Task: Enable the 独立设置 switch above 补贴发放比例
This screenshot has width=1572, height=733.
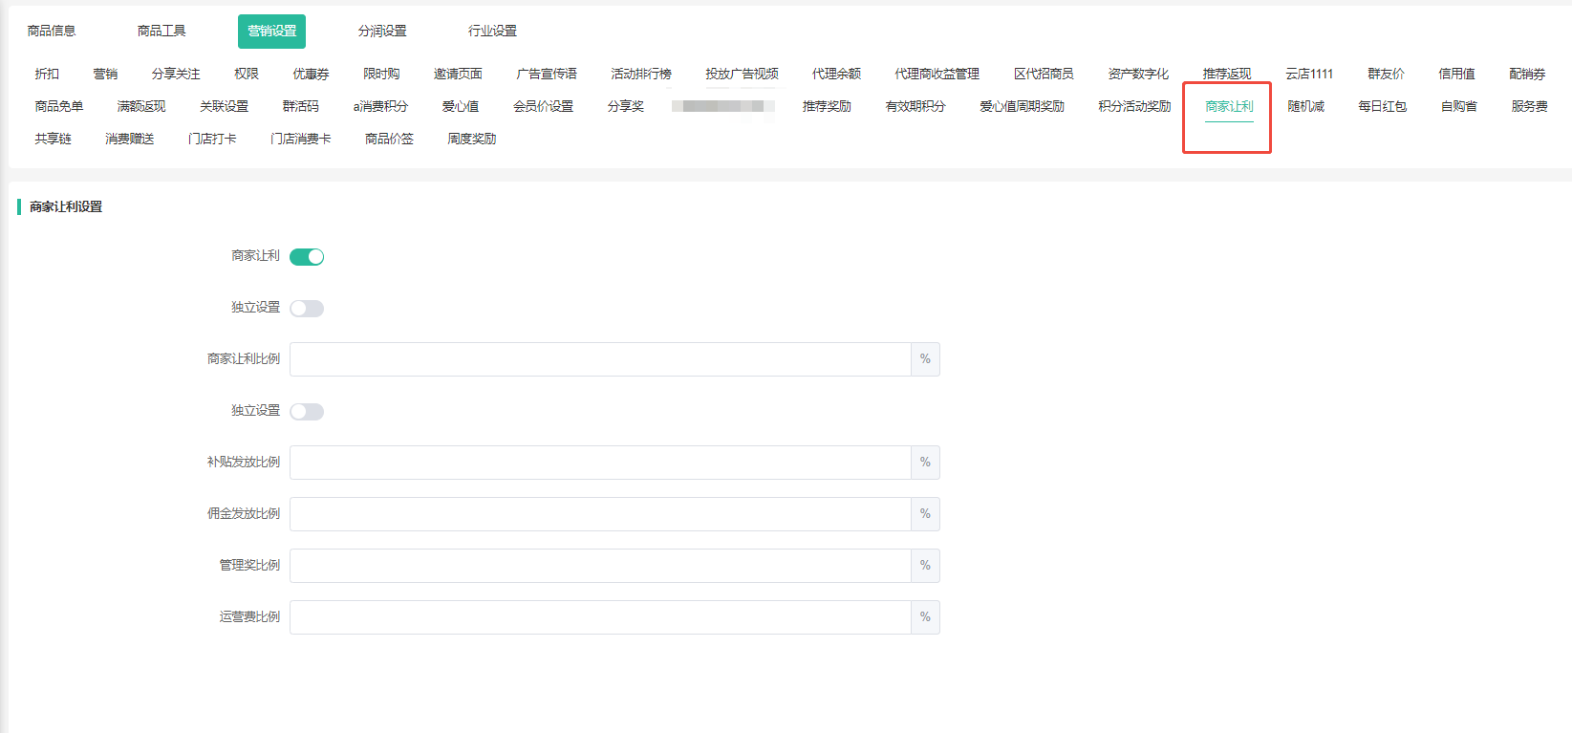Action: [307, 412]
